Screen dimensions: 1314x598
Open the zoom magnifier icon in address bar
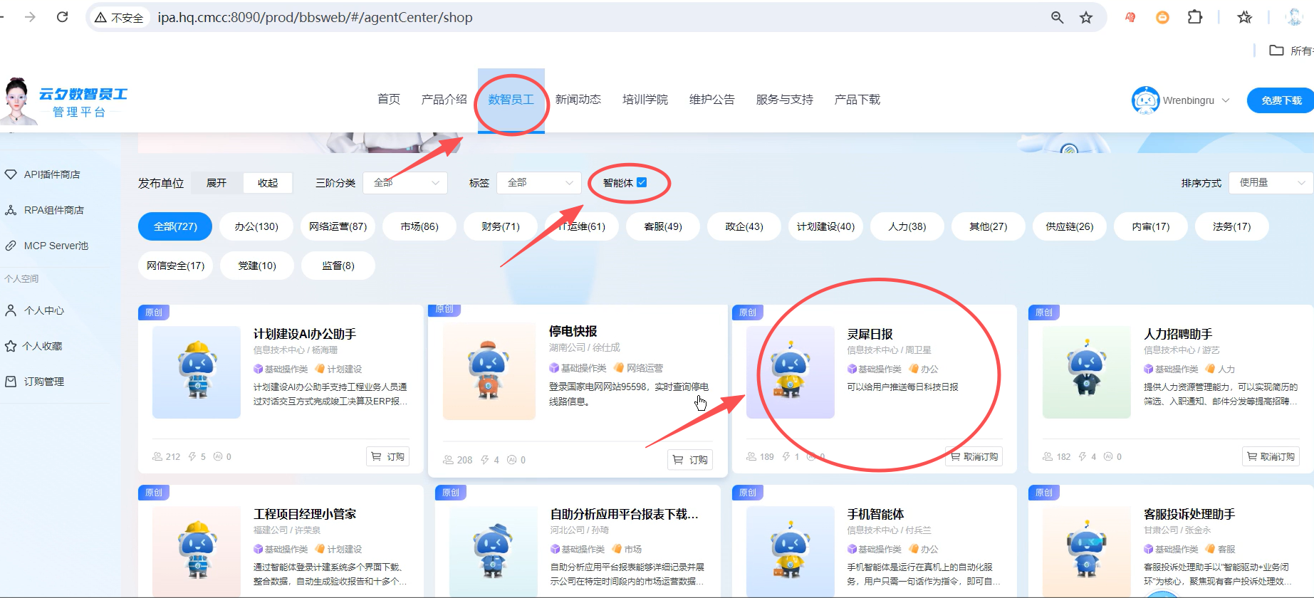1058,17
